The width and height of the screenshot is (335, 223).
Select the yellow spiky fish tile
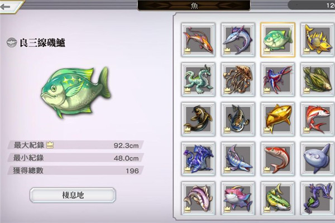[317, 40]
